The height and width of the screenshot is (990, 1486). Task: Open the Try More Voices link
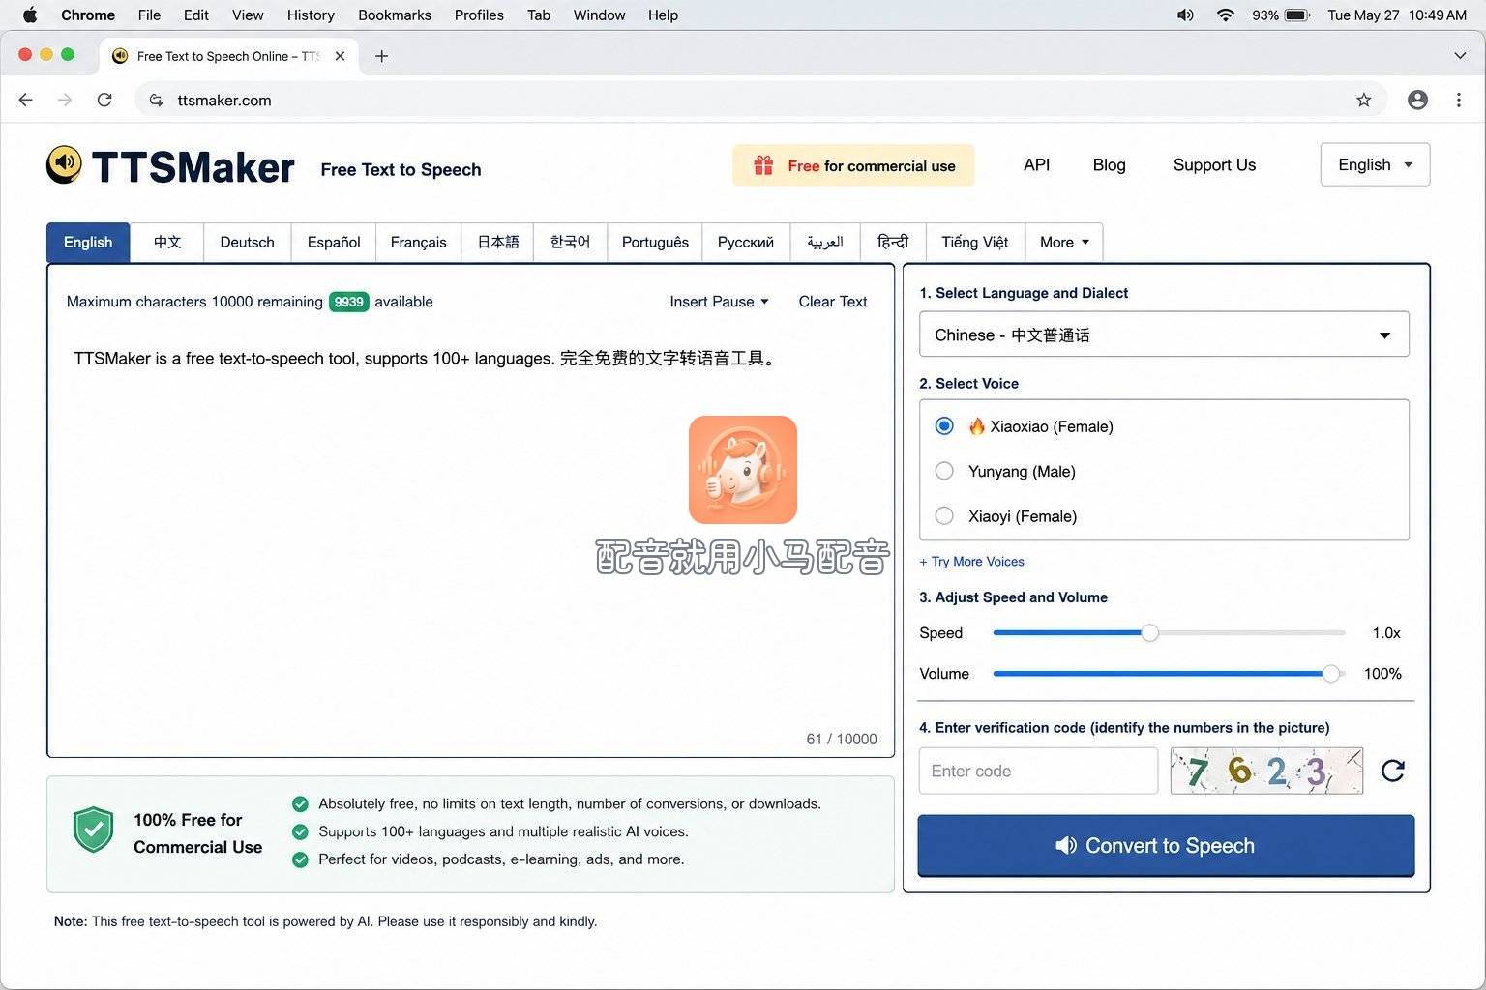[x=971, y=562]
